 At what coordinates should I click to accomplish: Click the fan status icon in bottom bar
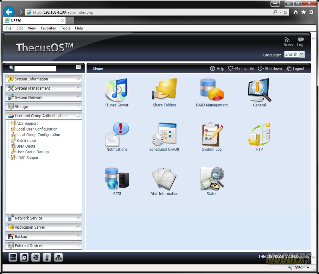(x=35, y=258)
